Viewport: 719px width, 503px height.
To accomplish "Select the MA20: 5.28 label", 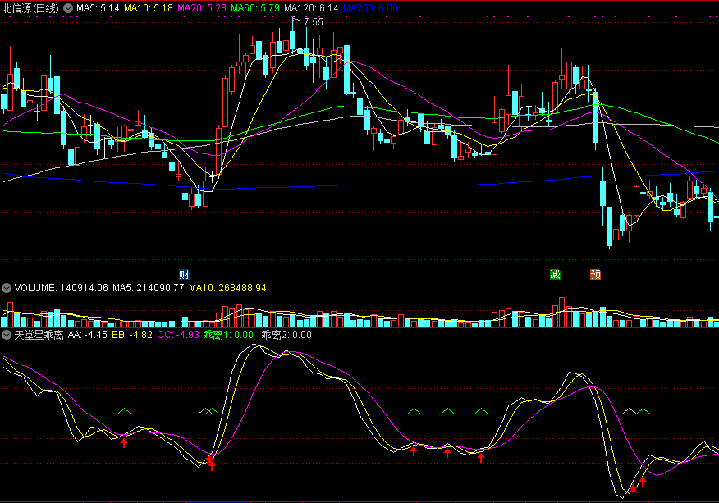I will click(x=202, y=8).
